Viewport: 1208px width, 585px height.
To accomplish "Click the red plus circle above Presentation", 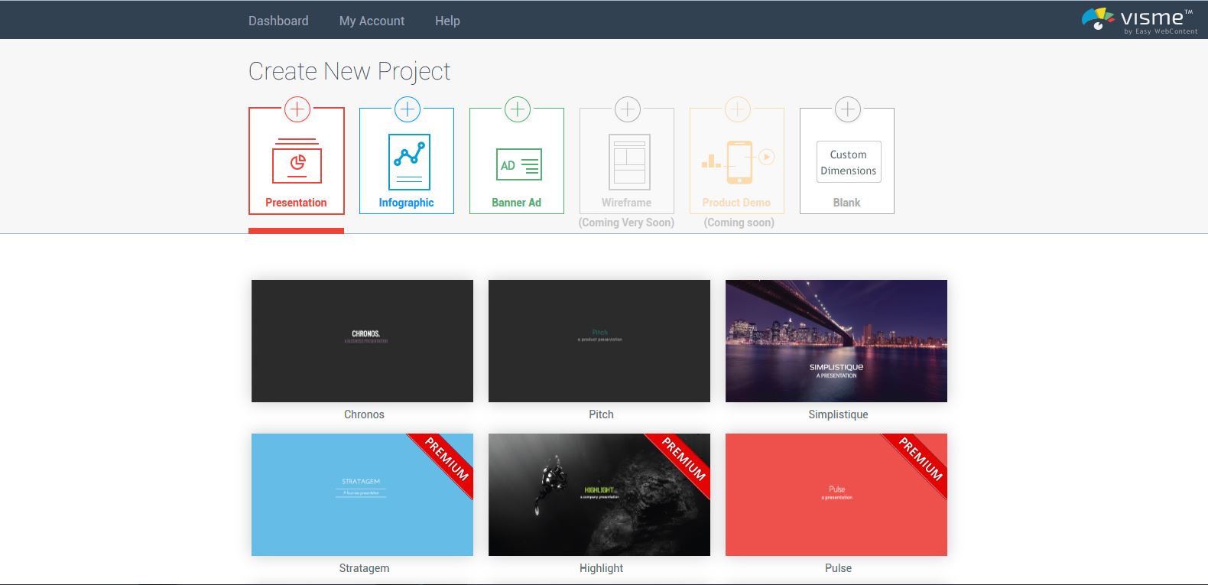I will [x=297, y=109].
